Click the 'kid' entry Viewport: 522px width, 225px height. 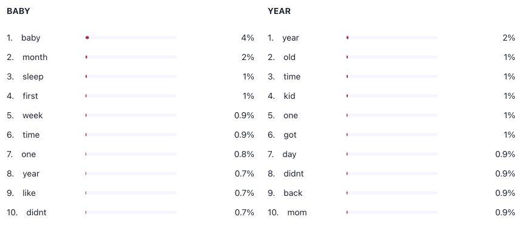[x=290, y=96]
